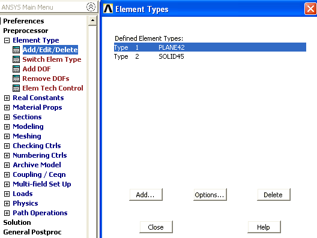Click the Add/Edit/Delete dialog icon
Image resolution: width=317 pixels, height=238 pixels.
[x=16, y=50]
